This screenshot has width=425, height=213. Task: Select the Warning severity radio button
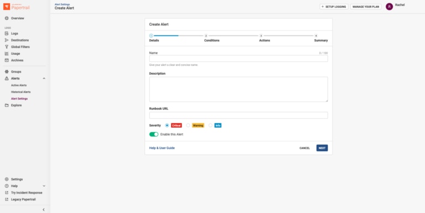click(x=188, y=126)
